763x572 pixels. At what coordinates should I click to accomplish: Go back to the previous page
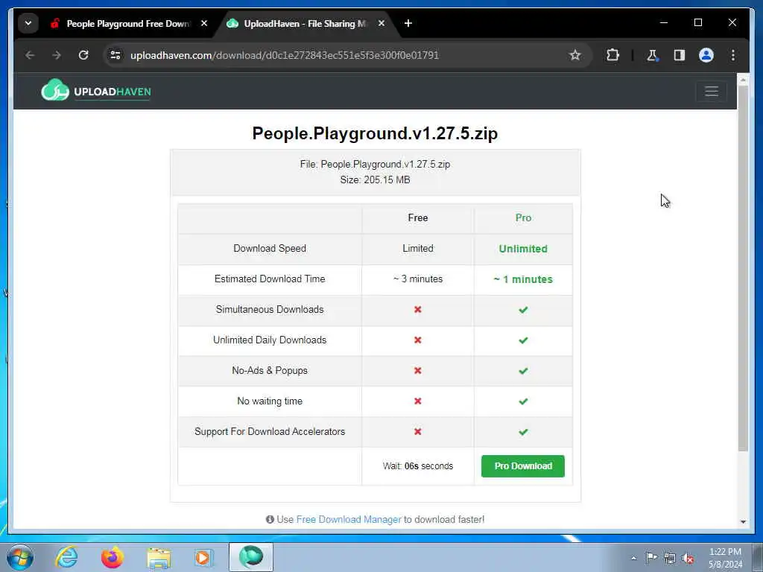click(x=30, y=55)
